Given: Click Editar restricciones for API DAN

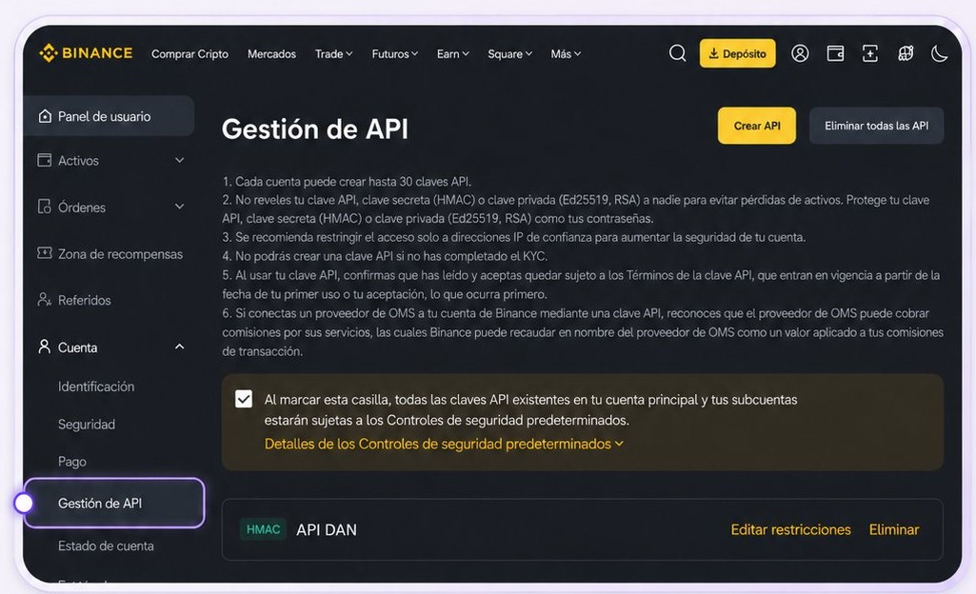Looking at the screenshot, I should [790, 529].
